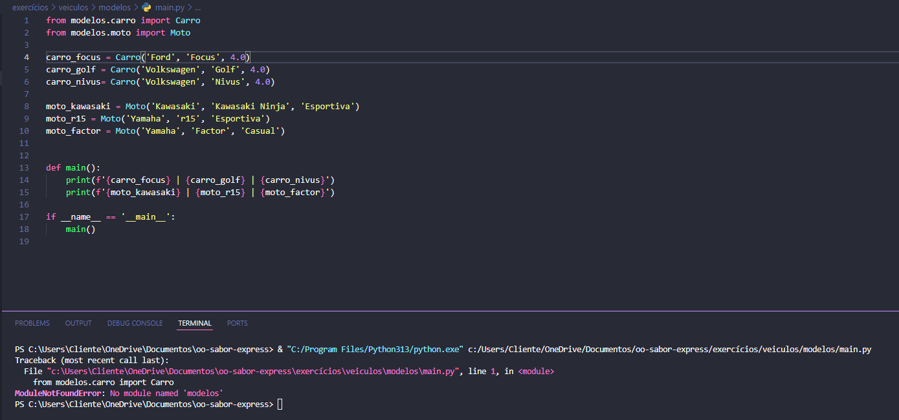Click line number 17 in the gutter
This screenshot has width=899, height=420.
25,217
